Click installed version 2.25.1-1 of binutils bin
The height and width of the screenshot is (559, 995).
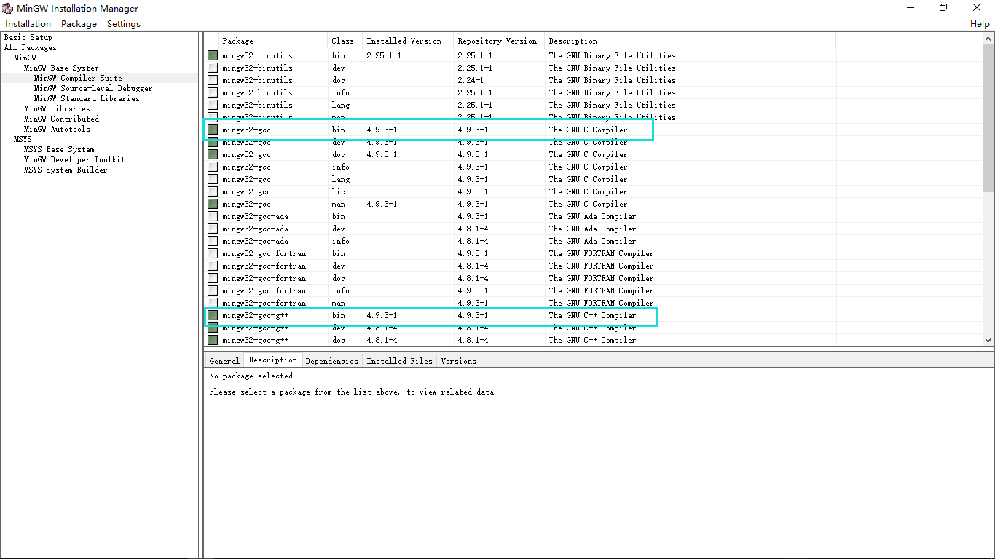click(384, 55)
